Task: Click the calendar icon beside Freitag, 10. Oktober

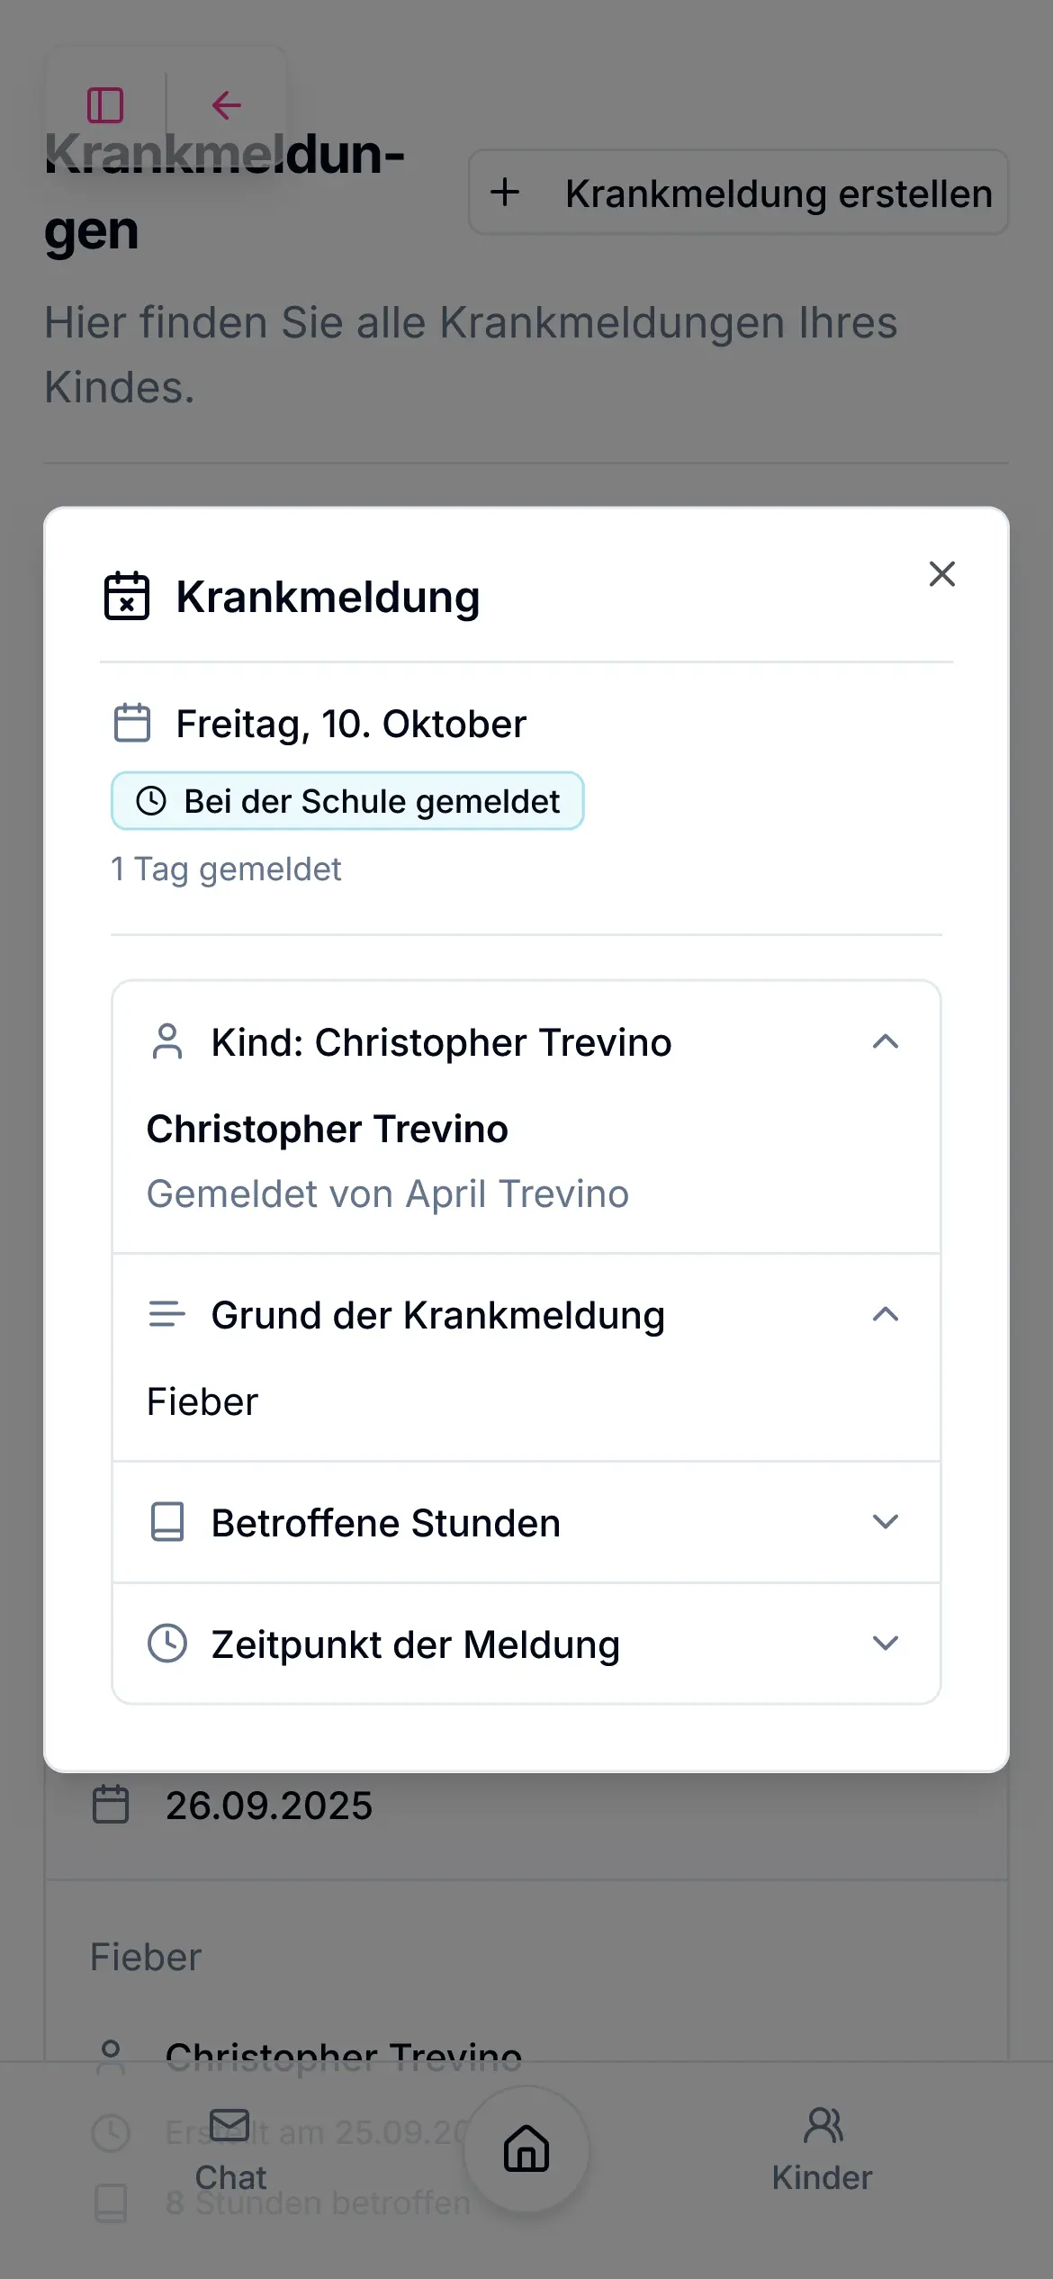Action: pyautogui.click(x=132, y=724)
